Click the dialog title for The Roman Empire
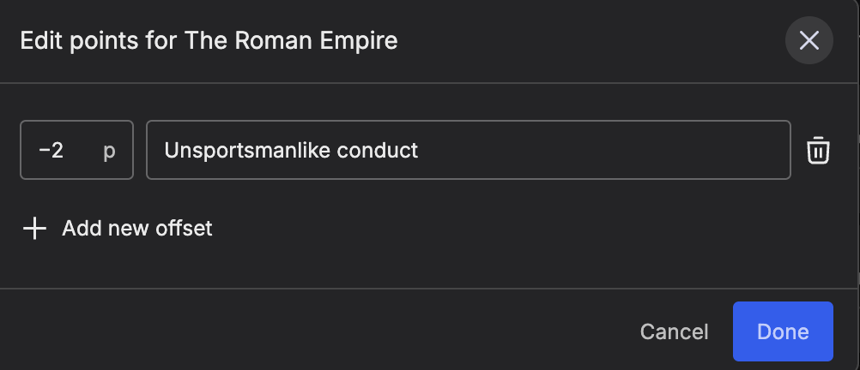The width and height of the screenshot is (860, 370). [209, 40]
